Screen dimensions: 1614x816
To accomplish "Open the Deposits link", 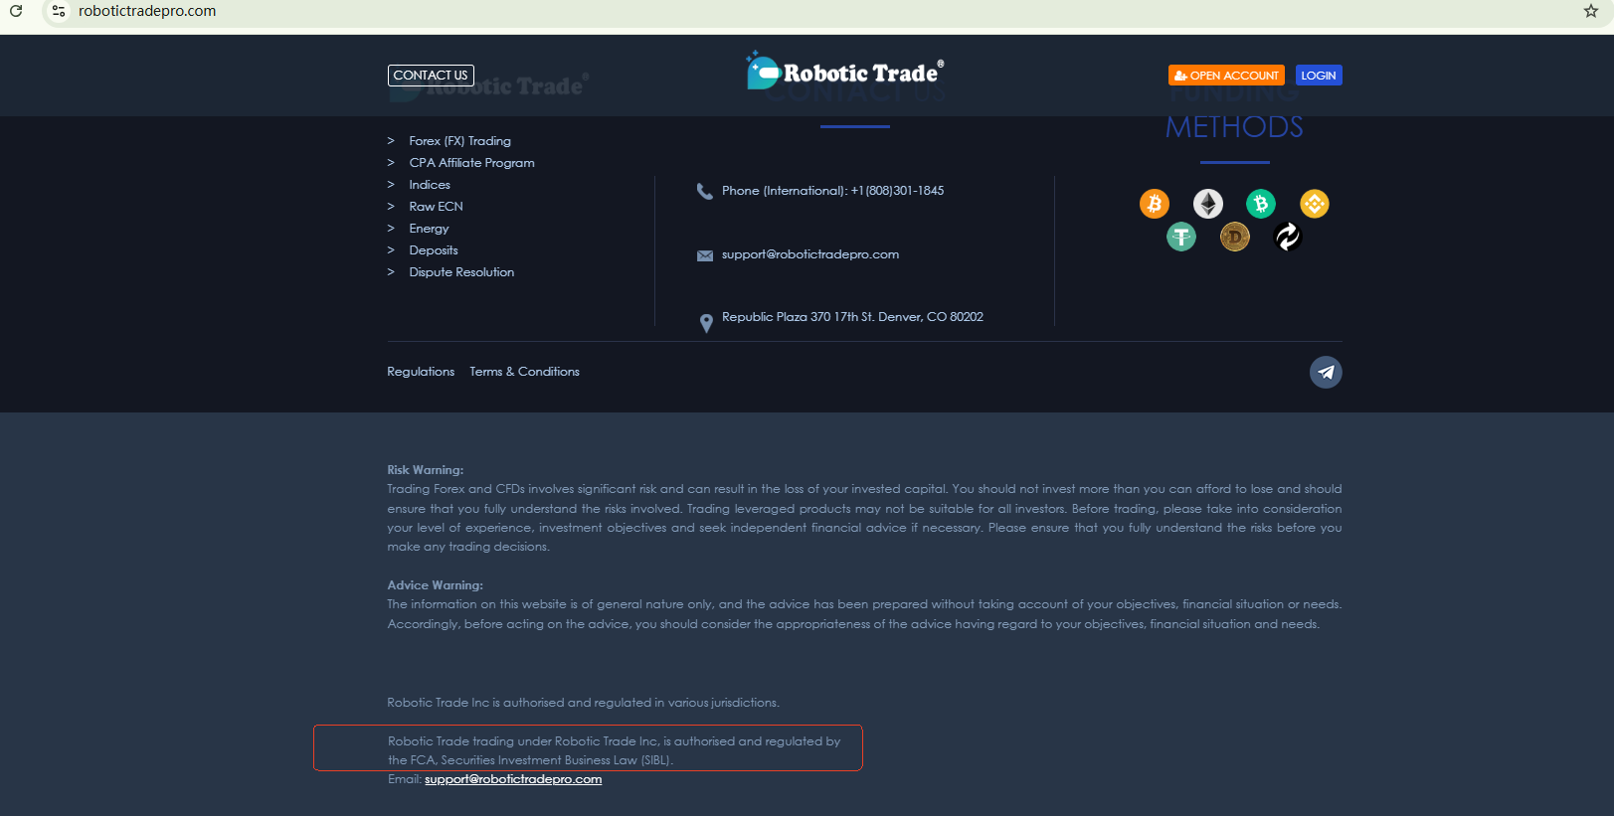I will click(x=434, y=250).
